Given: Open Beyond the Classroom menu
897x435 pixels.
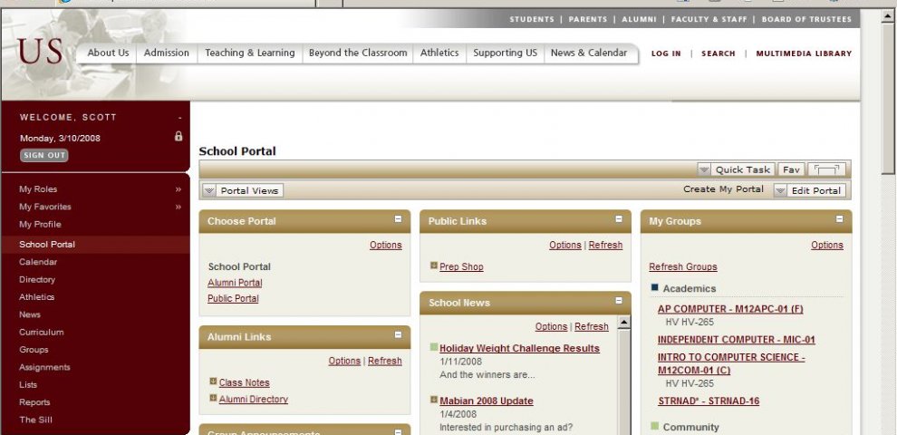Looking at the screenshot, I should (x=358, y=53).
